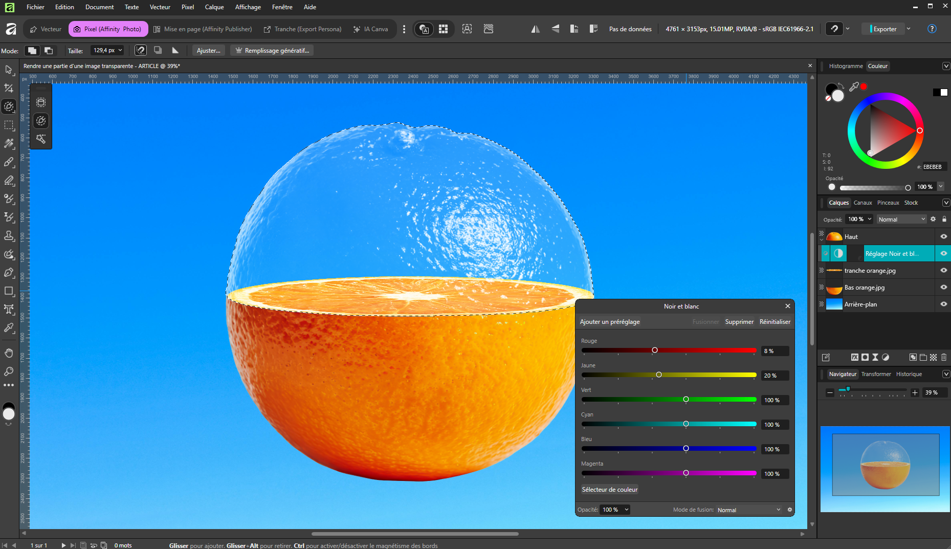
Task: Select the Move tool arrow
Action: 9,70
